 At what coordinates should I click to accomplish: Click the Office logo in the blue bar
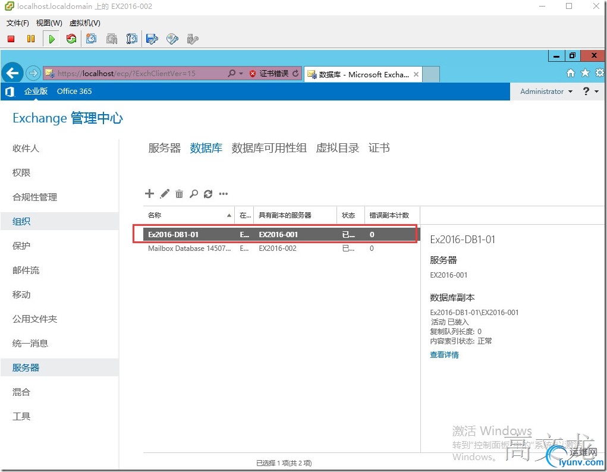click(10, 92)
